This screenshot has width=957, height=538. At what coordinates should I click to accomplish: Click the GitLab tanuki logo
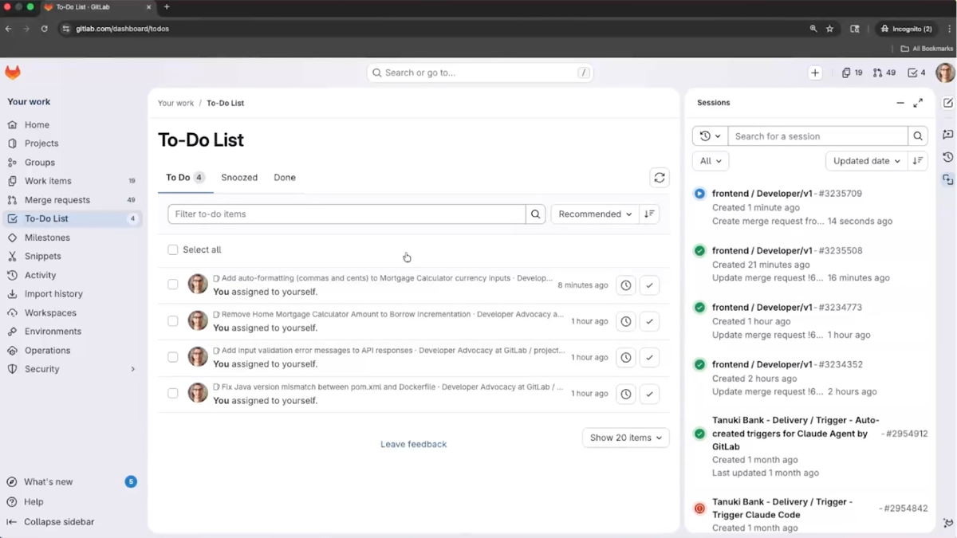click(13, 73)
